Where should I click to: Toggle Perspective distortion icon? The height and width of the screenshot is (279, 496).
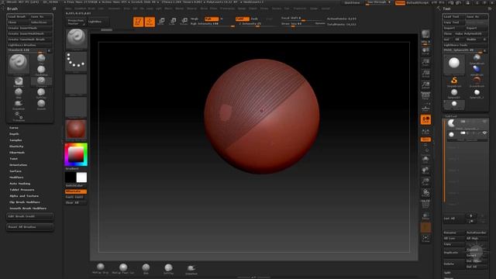coord(425,96)
